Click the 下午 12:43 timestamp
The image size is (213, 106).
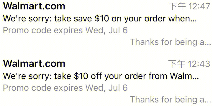tap(189, 64)
